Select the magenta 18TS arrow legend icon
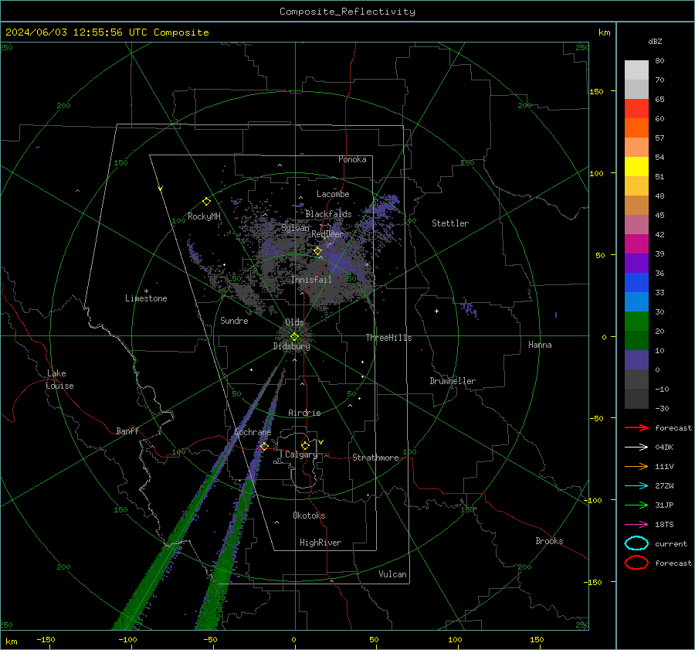 [636, 525]
